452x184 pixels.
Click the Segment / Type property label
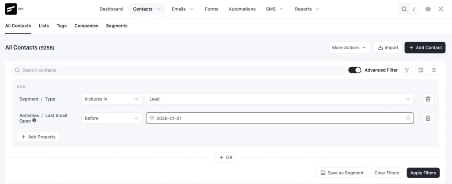click(x=37, y=99)
